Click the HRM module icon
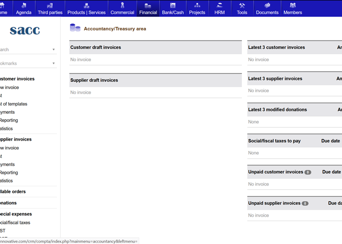342x244 pixels. 219,5
